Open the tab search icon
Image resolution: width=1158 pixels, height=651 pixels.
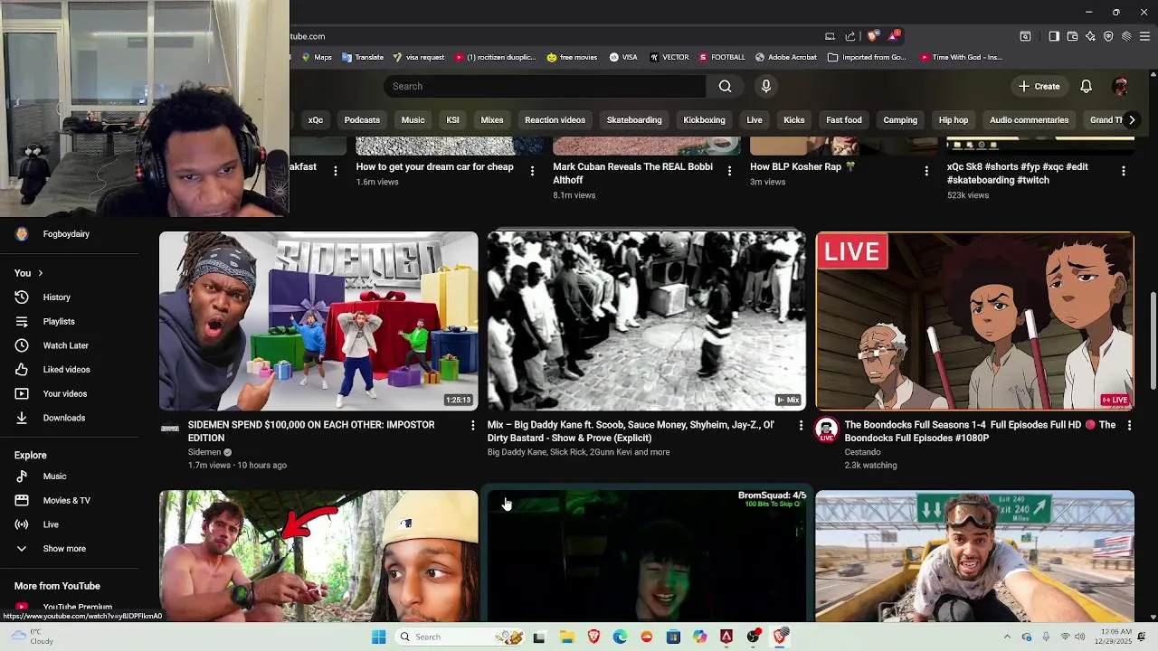[x=1025, y=36]
